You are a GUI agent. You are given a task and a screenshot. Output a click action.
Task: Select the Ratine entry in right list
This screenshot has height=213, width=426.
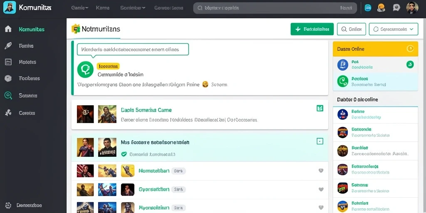376,114
